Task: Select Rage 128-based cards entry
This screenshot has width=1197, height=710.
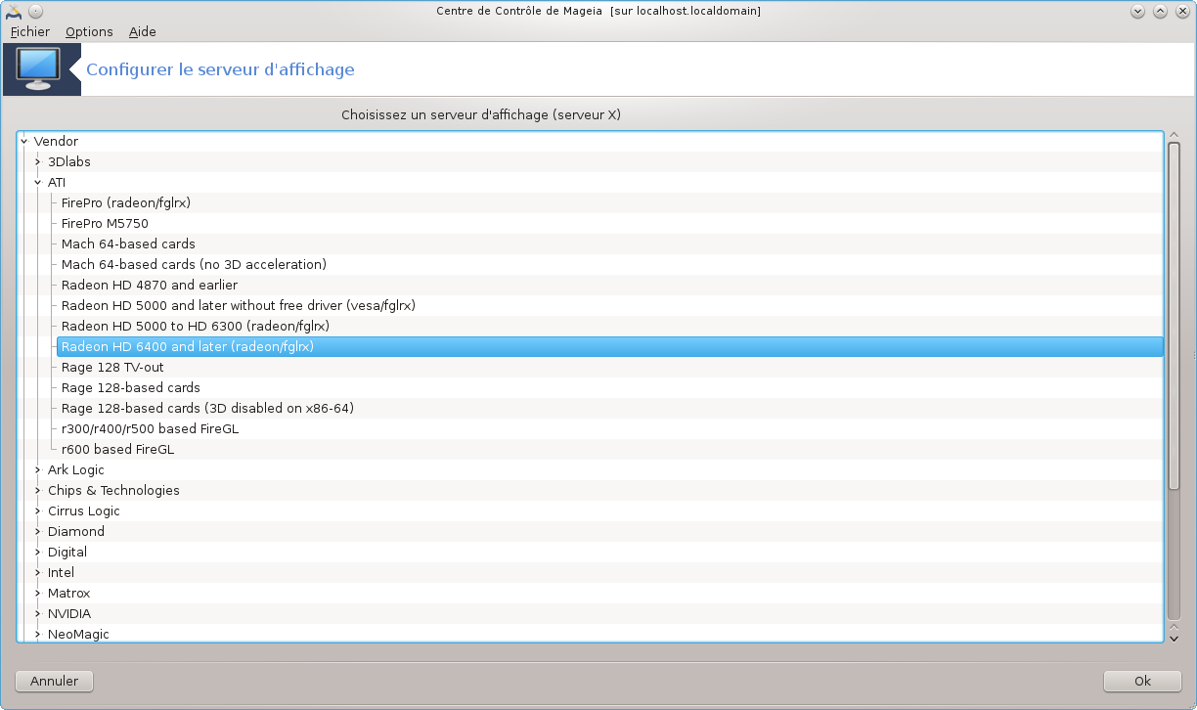Action: (x=131, y=388)
